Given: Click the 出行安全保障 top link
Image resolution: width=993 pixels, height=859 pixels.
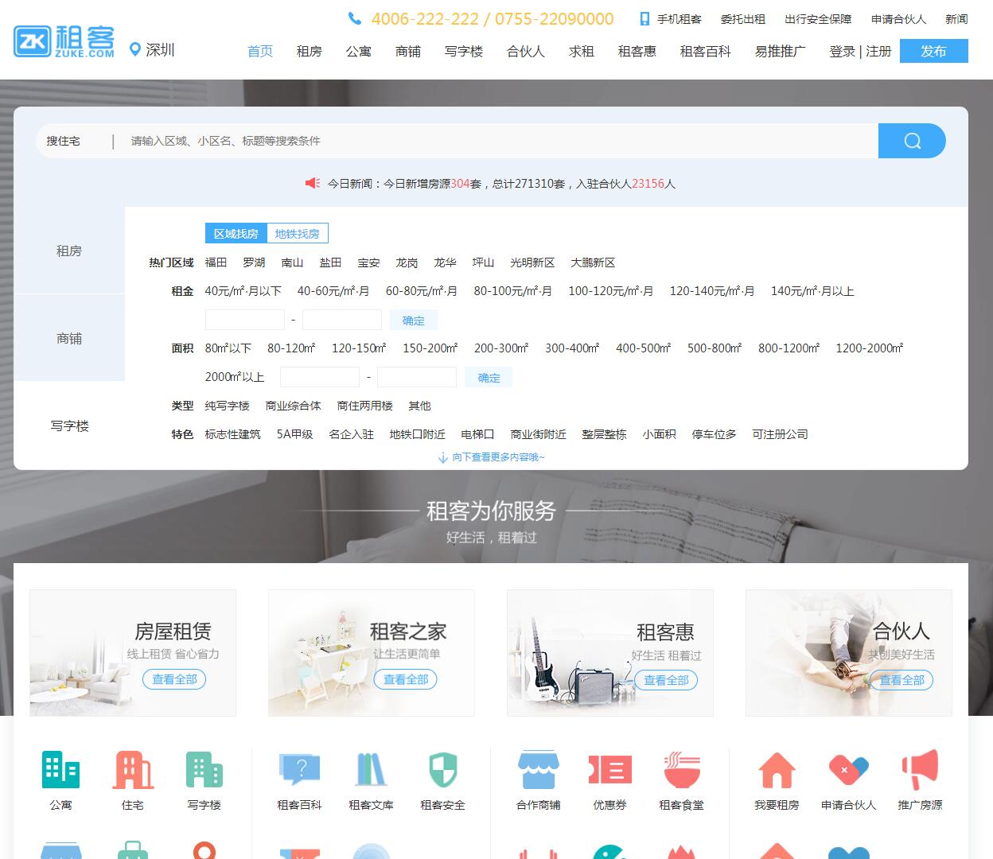Looking at the screenshot, I should [818, 19].
